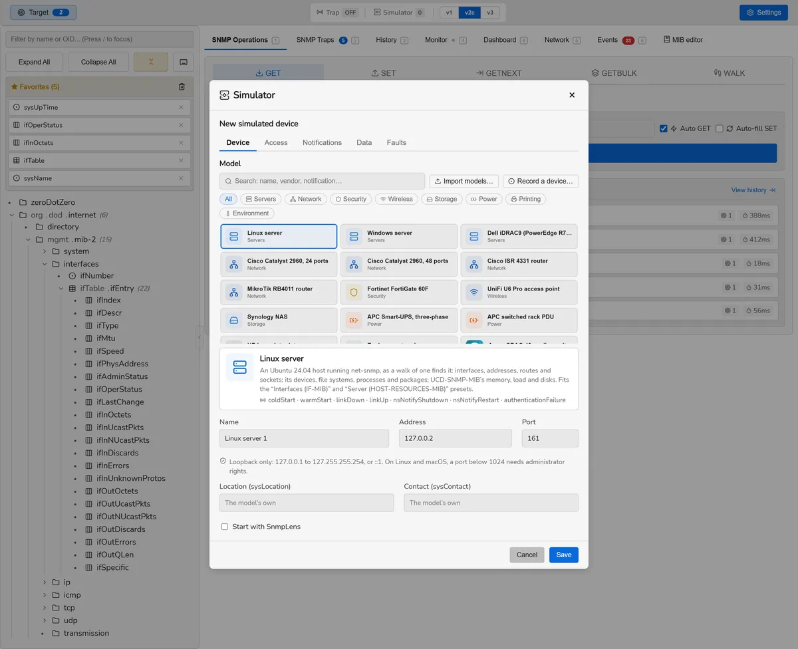Select the Windows server model card
This screenshot has height=649, width=798.
[x=399, y=236]
